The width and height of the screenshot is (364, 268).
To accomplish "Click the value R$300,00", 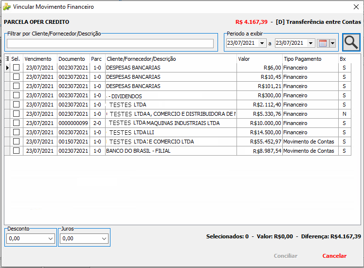I will coord(270,96).
